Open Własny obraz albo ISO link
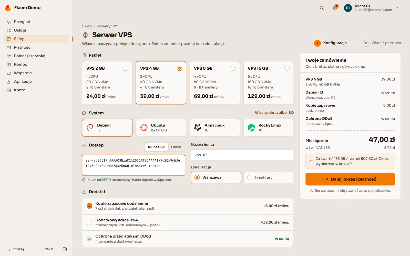The height and width of the screenshot is (256, 410). coord(274,113)
